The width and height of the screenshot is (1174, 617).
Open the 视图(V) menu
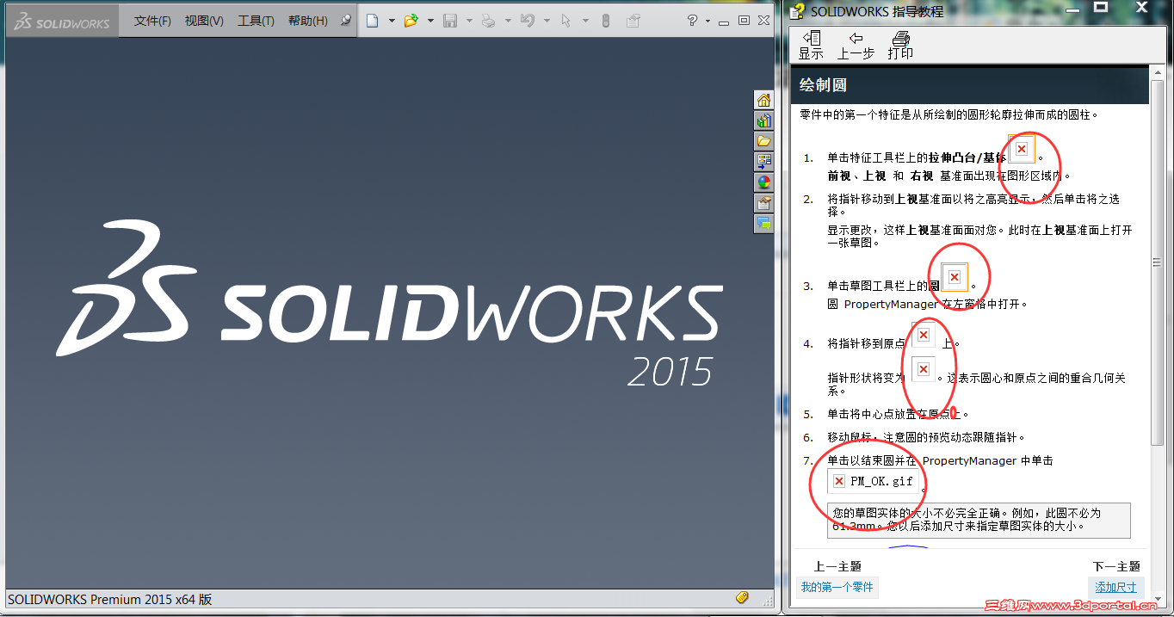point(204,21)
